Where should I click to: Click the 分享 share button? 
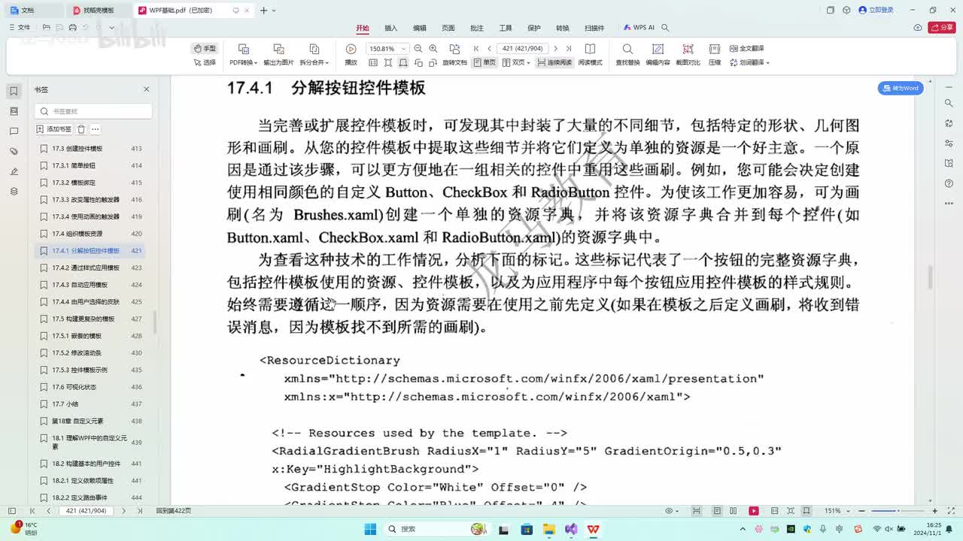coord(941,28)
